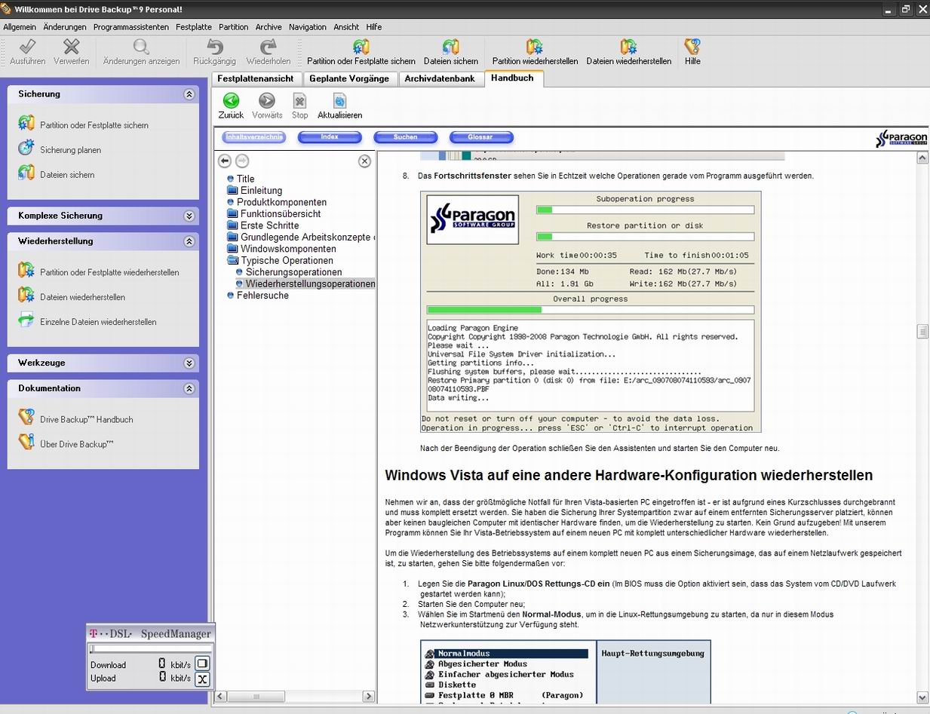The image size is (930, 714).
Task: Open the Ansicht menu
Action: coord(346,26)
